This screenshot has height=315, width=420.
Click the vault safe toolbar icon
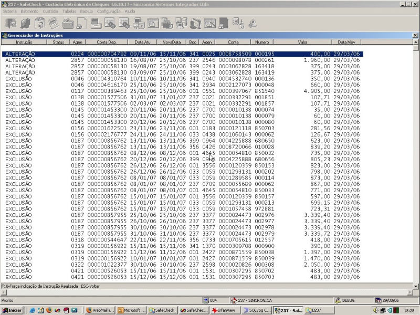pos(39,23)
